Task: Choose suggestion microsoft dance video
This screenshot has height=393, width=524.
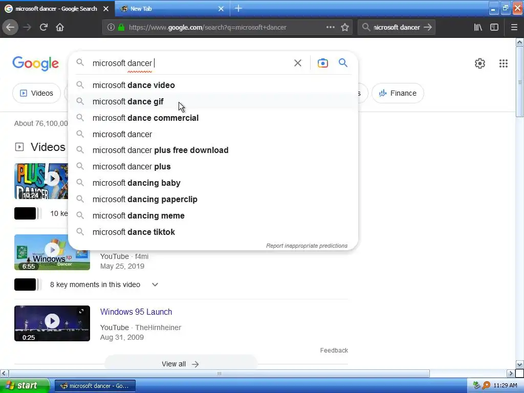Action: 213,85
